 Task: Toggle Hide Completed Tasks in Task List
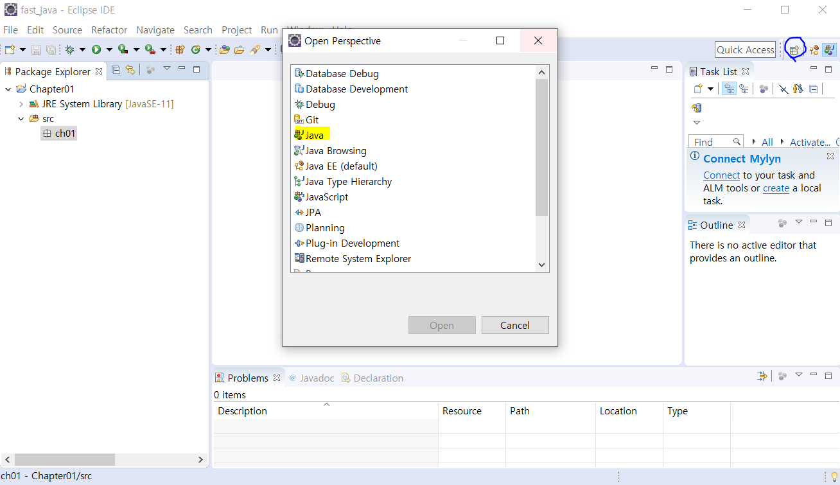point(783,89)
